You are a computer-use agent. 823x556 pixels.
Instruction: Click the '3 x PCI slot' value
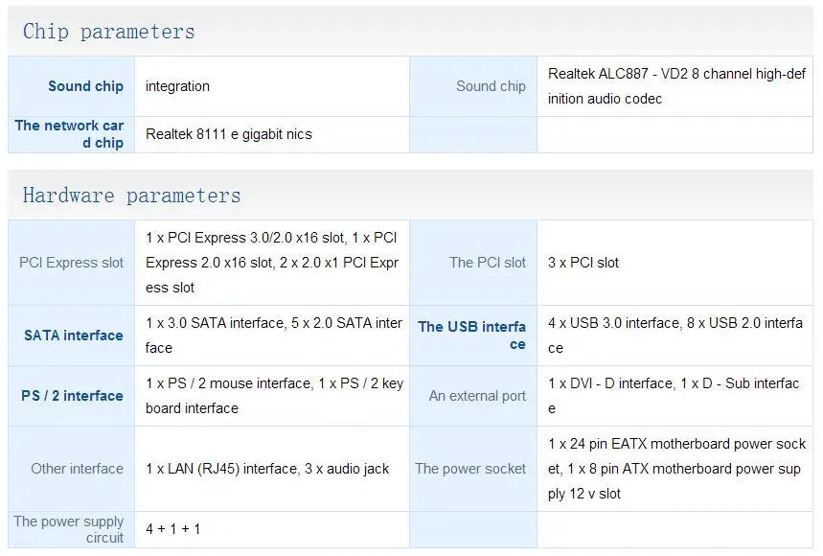(583, 263)
